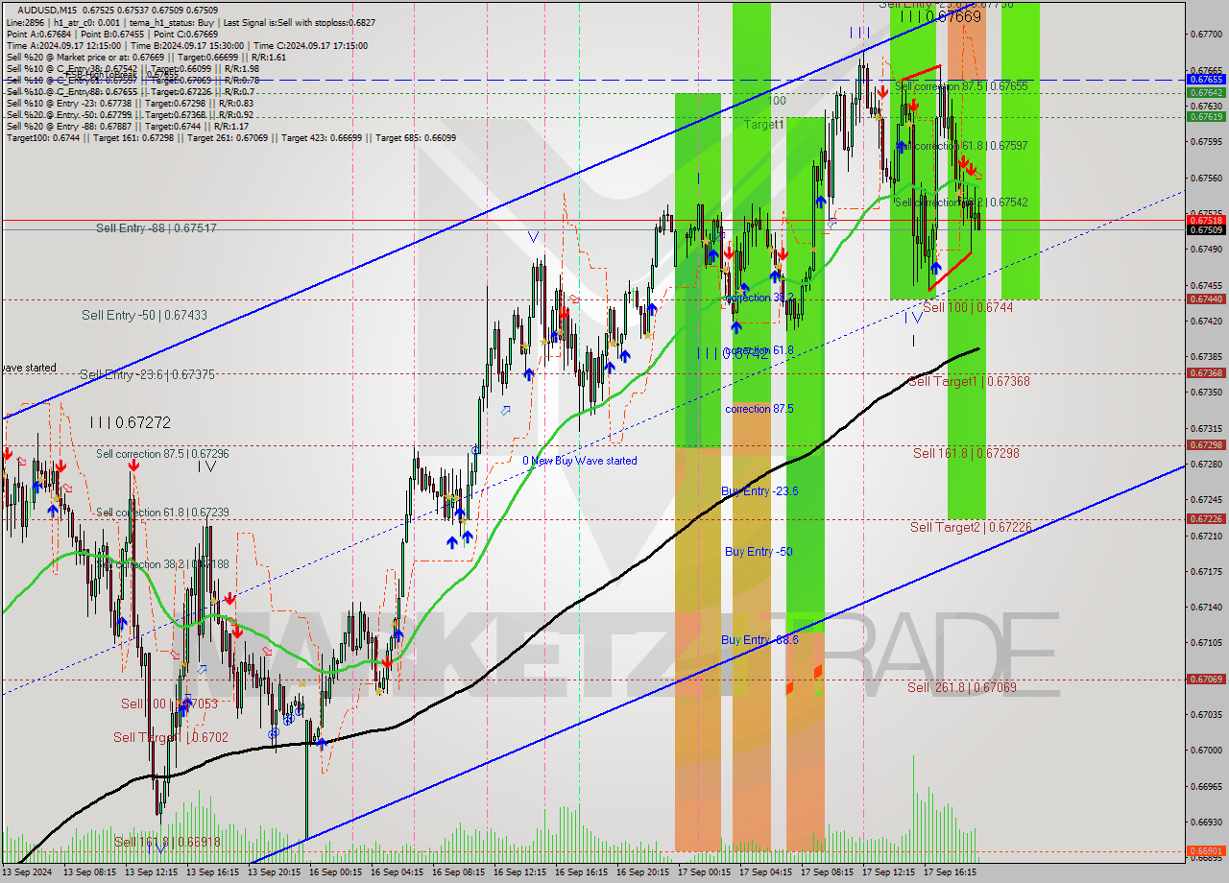Click '17 Sep 08:15' on time axis
Viewport: 1229px width, 883px height.
click(x=827, y=873)
